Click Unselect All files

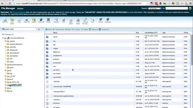104,29
